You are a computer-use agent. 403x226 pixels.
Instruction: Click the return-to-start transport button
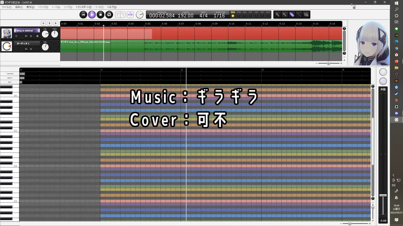pyautogui.click(x=83, y=15)
